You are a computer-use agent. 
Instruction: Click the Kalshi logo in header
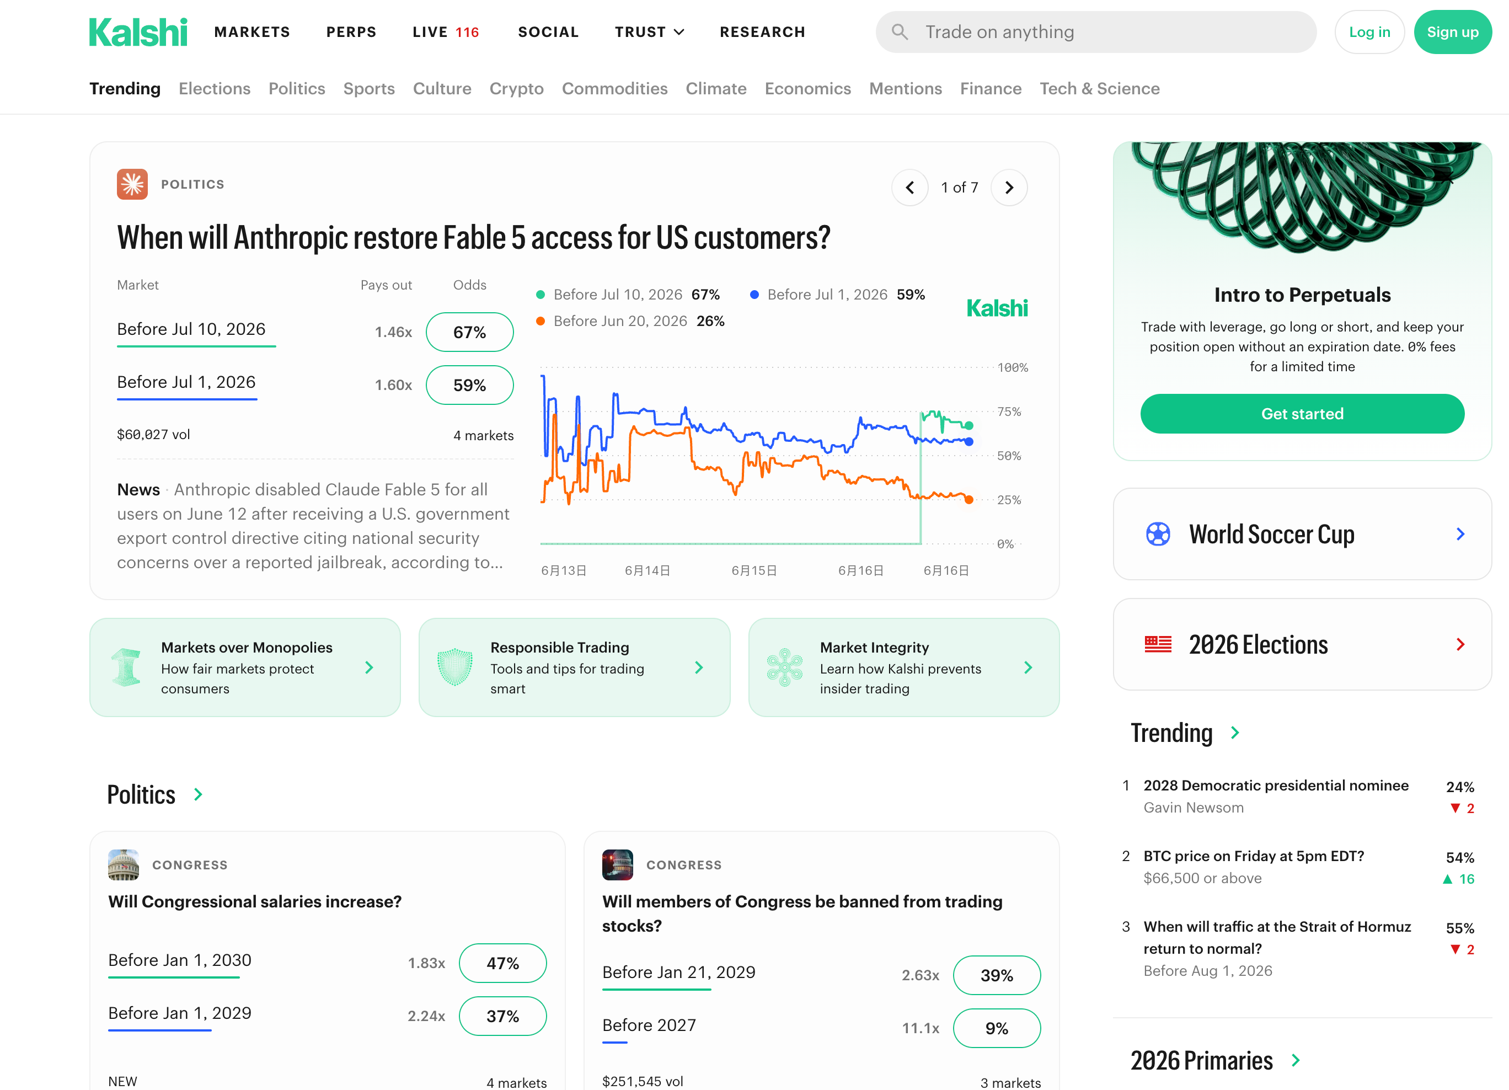(x=138, y=32)
